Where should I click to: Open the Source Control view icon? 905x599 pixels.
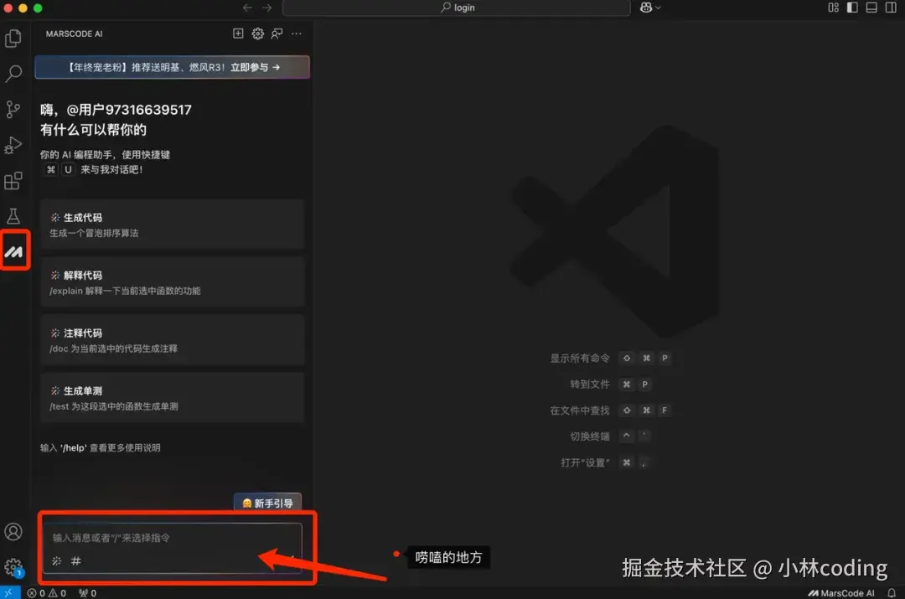coord(13,110)
